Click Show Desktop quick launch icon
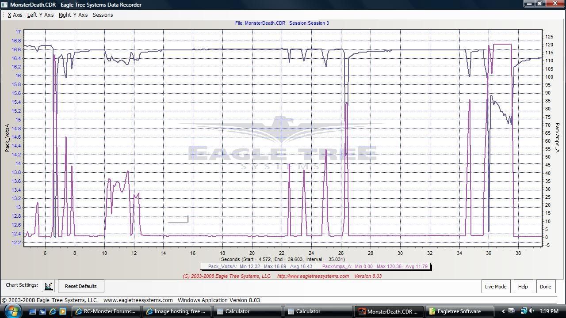The height and width of the screenshot is (318, 566). point(32,311)
